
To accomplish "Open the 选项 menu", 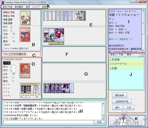I will pos(28,7).
